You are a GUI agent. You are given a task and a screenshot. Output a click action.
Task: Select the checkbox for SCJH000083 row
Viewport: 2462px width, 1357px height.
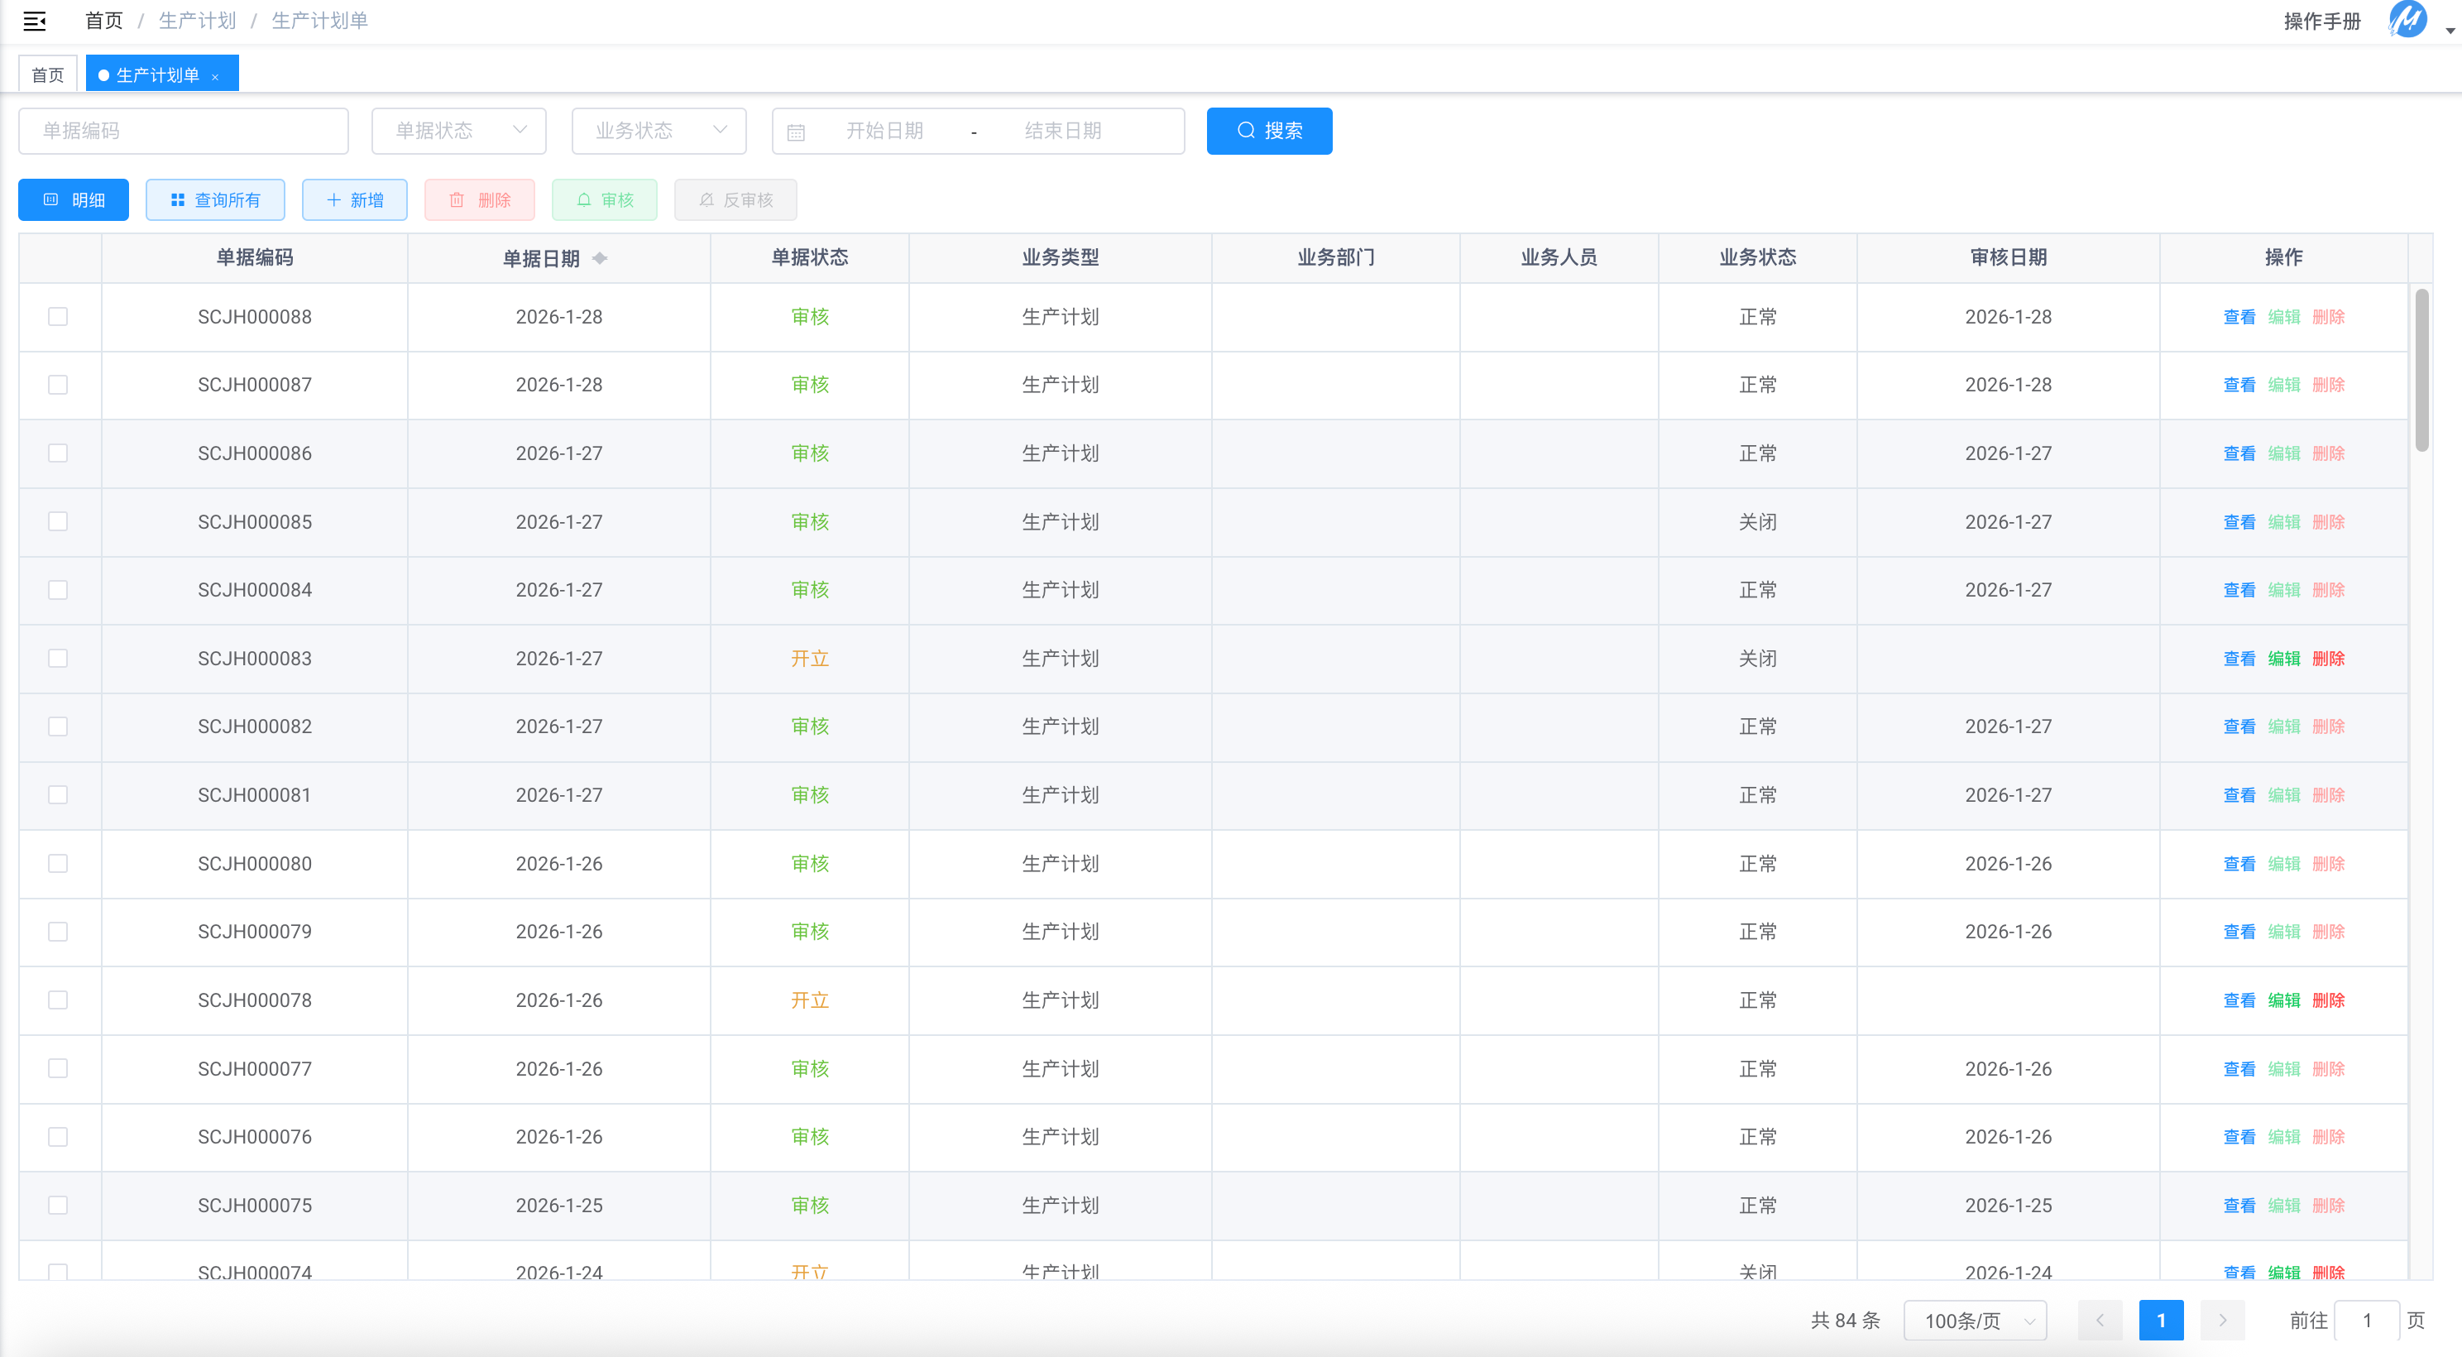(58, 659)
